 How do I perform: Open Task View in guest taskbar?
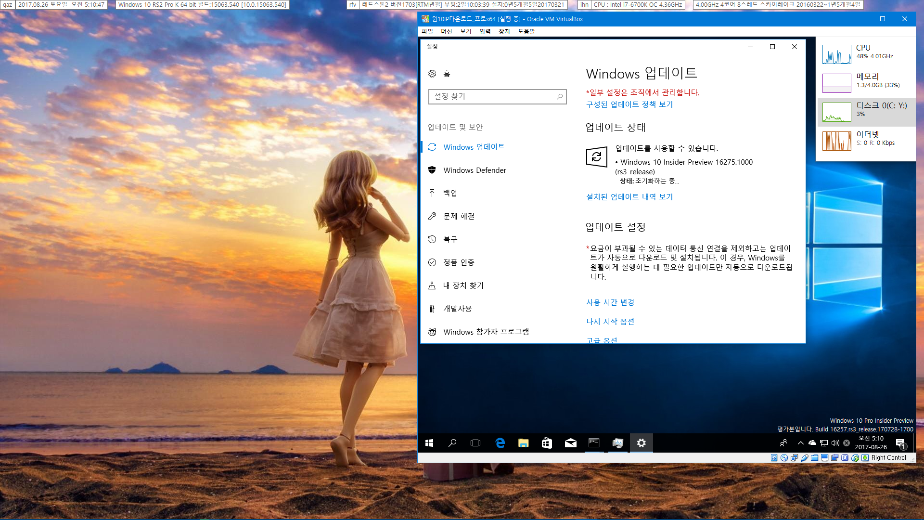tap(475, 443)
